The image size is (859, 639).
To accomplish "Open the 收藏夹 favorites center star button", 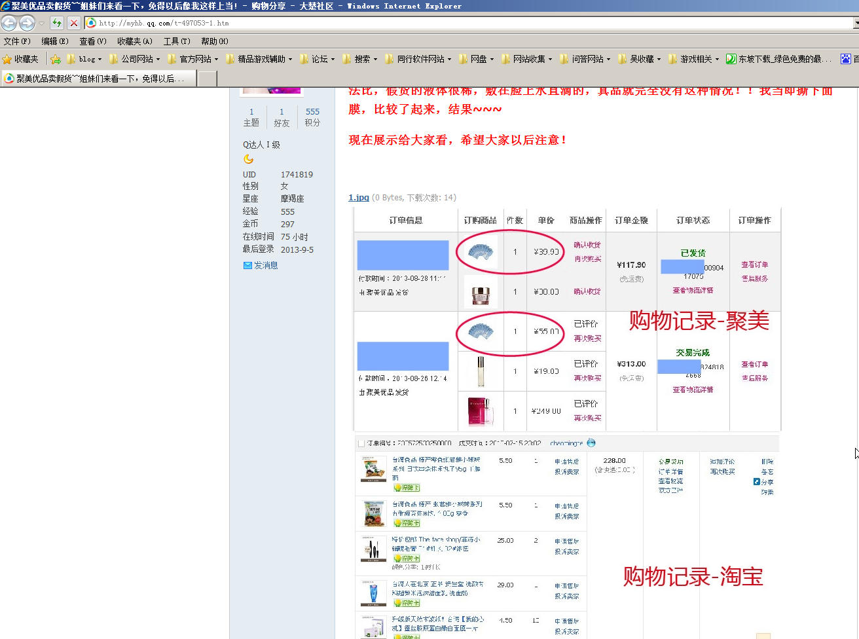I will point(20,59).
